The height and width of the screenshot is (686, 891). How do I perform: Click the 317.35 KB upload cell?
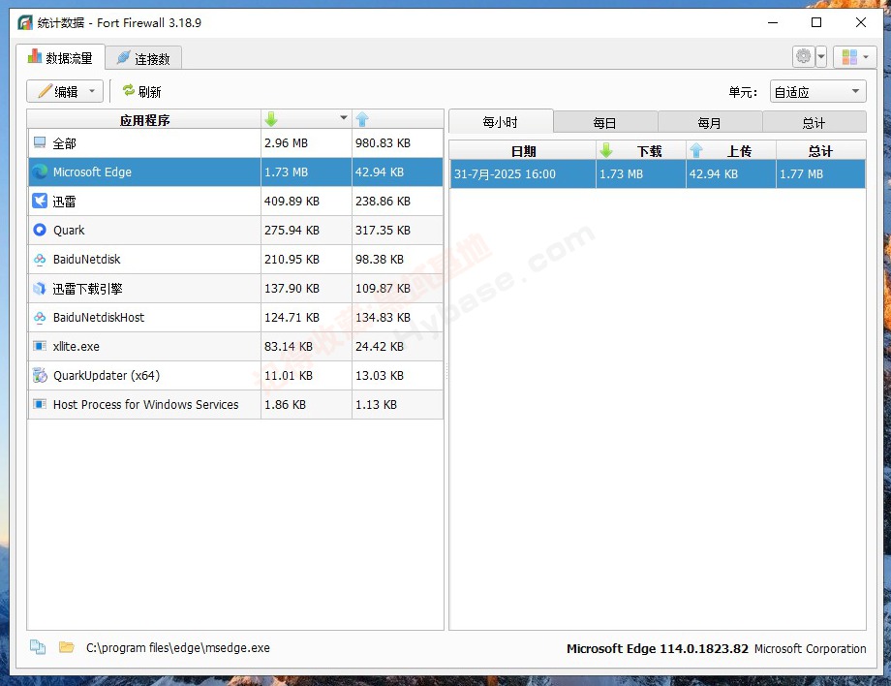[397, 231]
